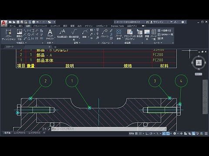Click the add layout plus button

point(44,133)
